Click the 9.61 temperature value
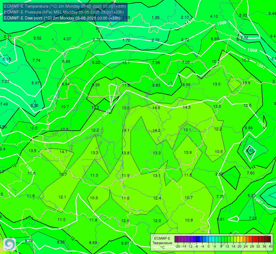Image resolution: width=276 pixels, height=254 pixels. [x=125, y=244]
